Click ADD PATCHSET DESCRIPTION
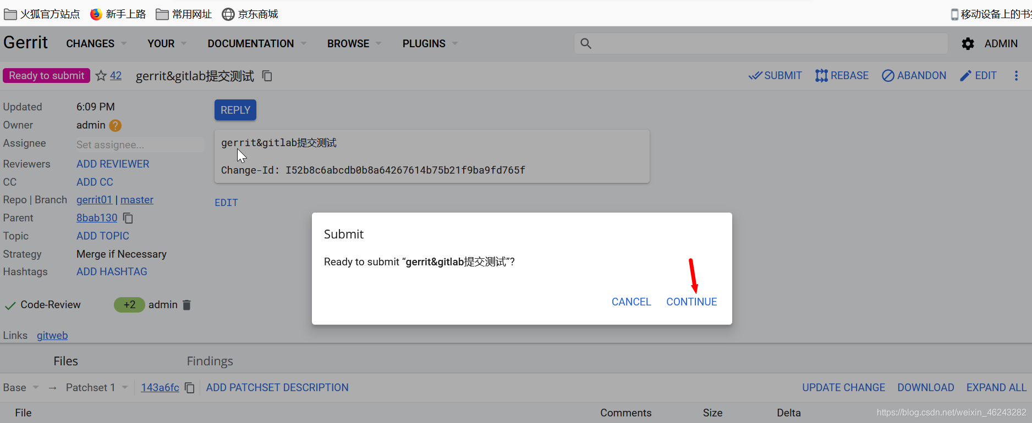This screenshot has width=1032, height=423. [277, 388]
